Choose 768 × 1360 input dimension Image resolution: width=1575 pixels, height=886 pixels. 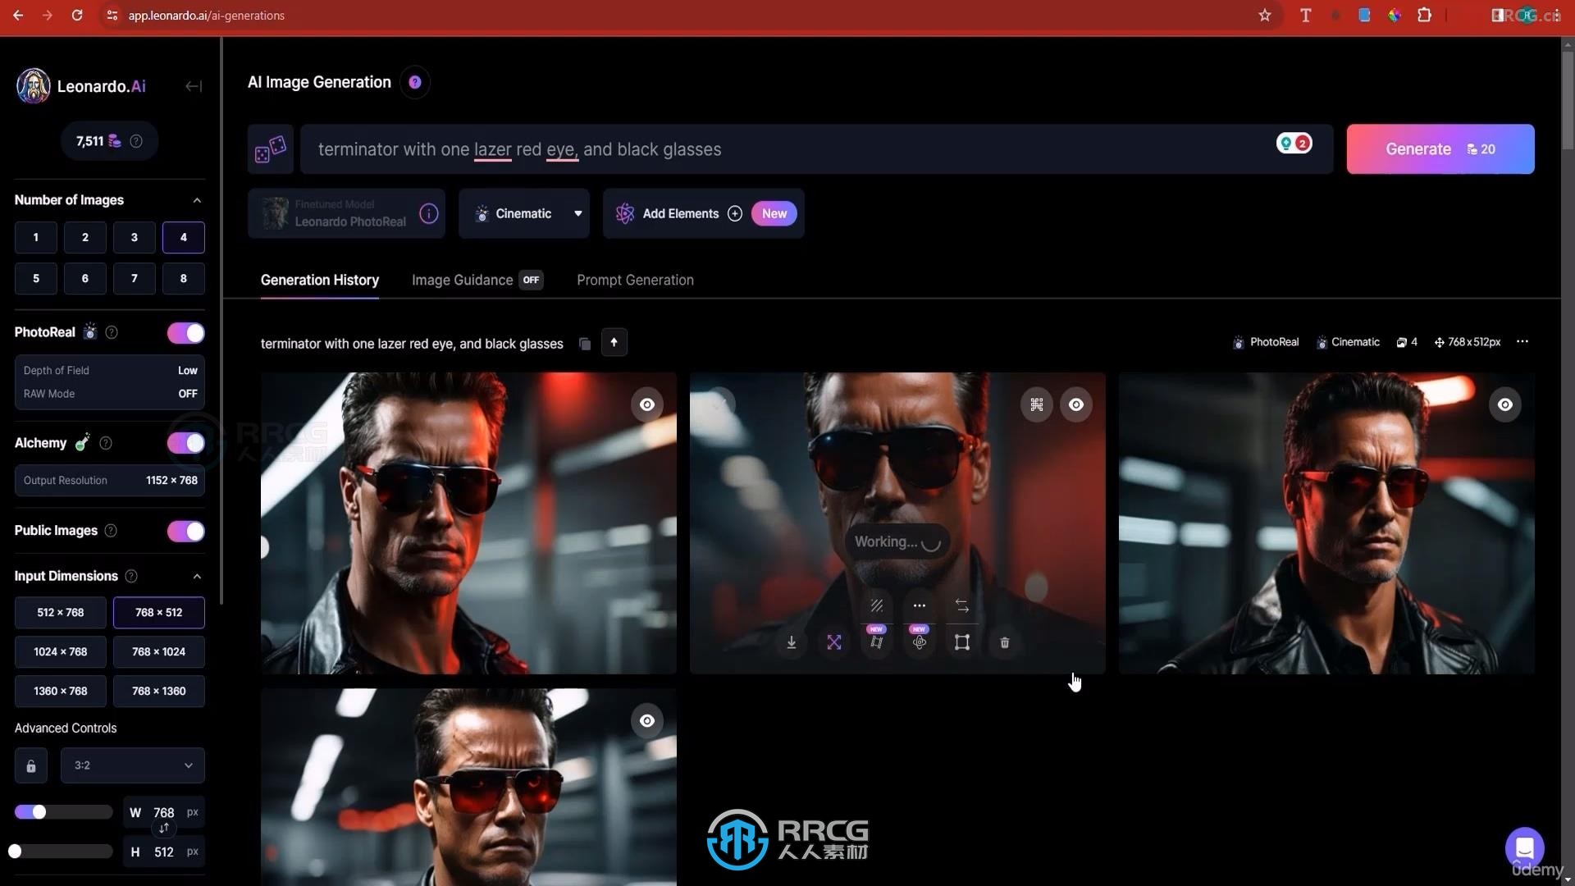pyautogui.click(x=159, y=692)
